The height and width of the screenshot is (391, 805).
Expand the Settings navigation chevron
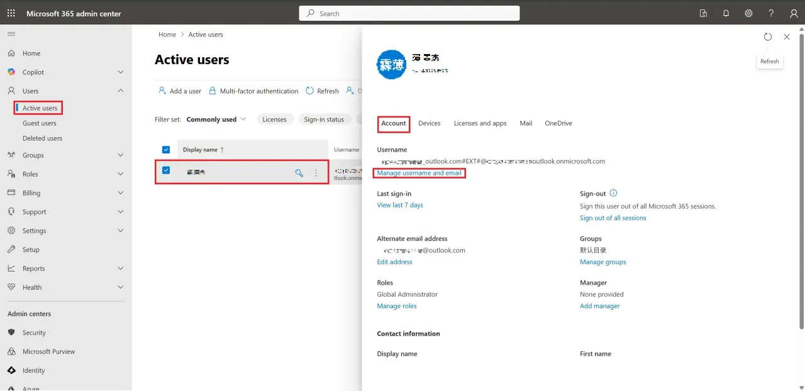[121, 231]
